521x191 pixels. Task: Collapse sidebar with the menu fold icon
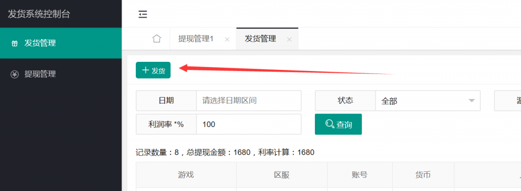tap(143, 14)
